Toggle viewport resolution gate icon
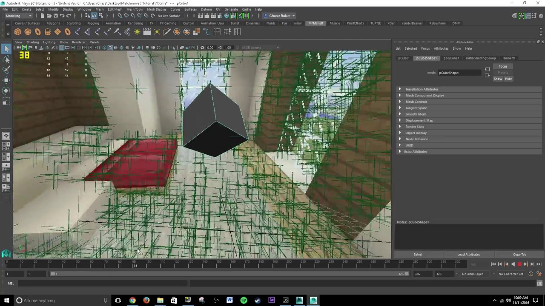Image resolution: width=545 pixels, height=306 pixels. (x=73, y=48)
